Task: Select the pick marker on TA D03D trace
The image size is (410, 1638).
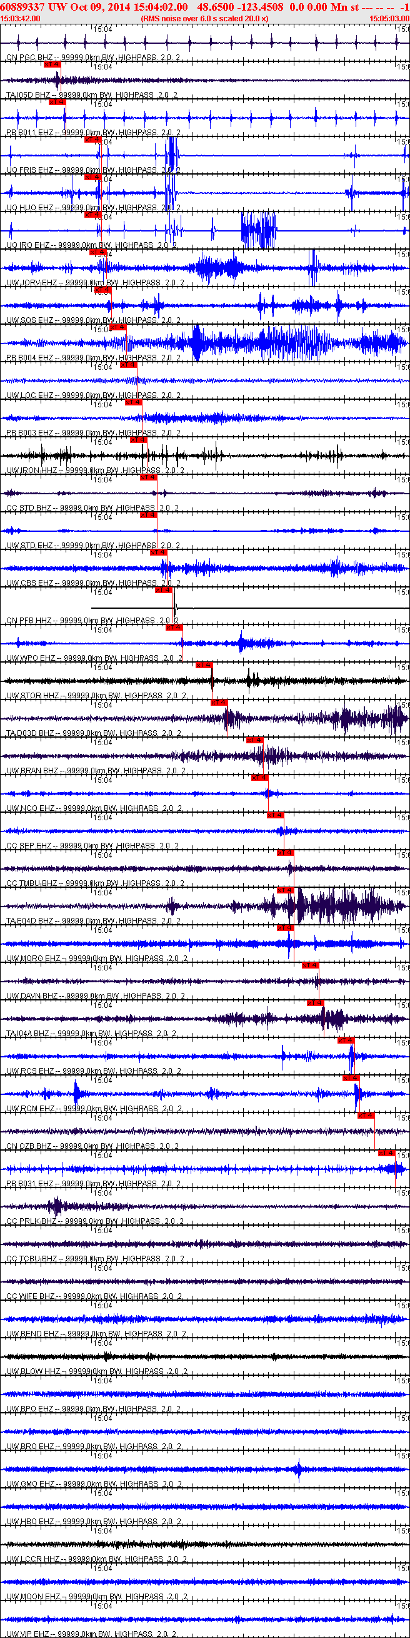Action: (x=219, y=702)
